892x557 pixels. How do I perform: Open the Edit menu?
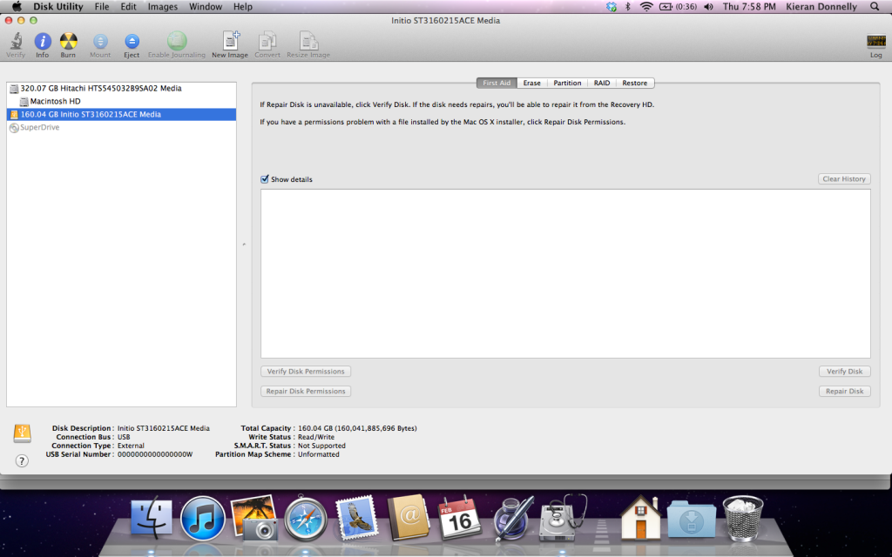pos(128,7)
